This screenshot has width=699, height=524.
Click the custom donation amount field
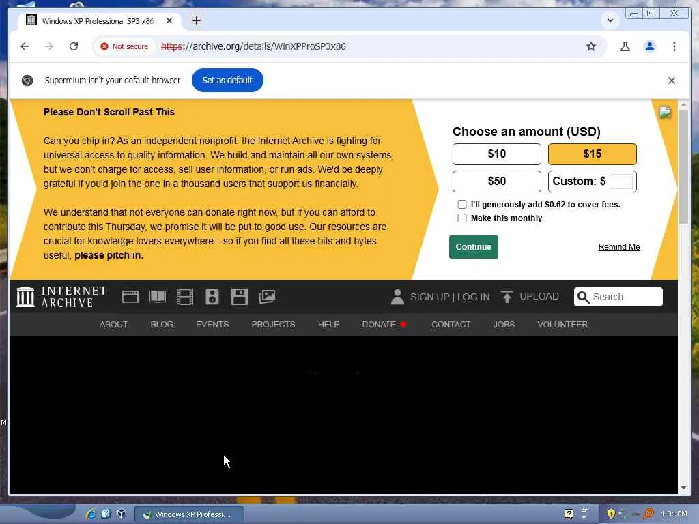pyautogui.click(x=620, y=181)
